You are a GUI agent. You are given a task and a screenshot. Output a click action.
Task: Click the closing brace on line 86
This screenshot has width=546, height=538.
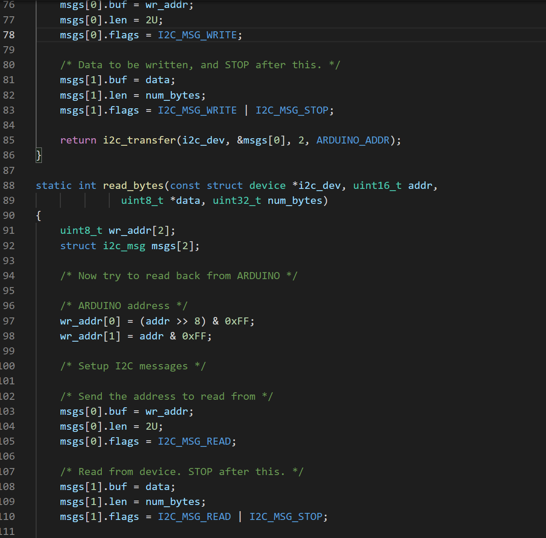39,155
